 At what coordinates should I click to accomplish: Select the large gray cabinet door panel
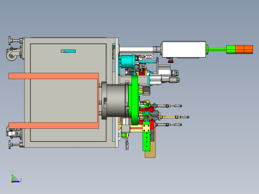point(68,93)
